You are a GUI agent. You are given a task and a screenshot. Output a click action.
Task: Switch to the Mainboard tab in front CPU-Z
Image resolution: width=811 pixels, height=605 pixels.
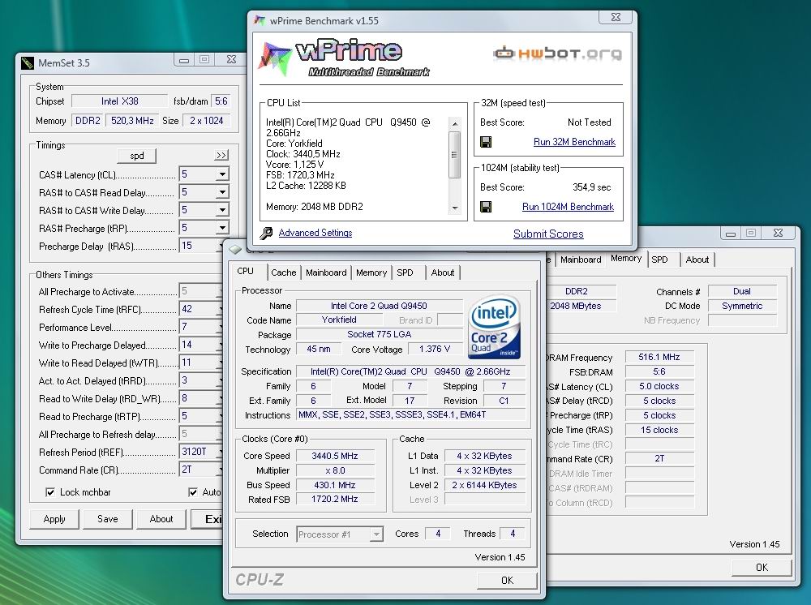326,272
